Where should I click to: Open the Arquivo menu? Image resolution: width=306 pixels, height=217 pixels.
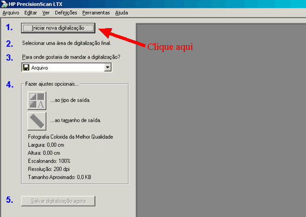pyautogui.click(x=11, y=13)
